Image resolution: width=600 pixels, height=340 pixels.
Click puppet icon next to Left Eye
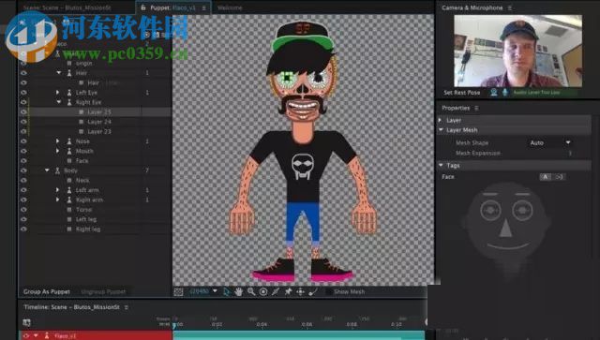pos(69,93)
